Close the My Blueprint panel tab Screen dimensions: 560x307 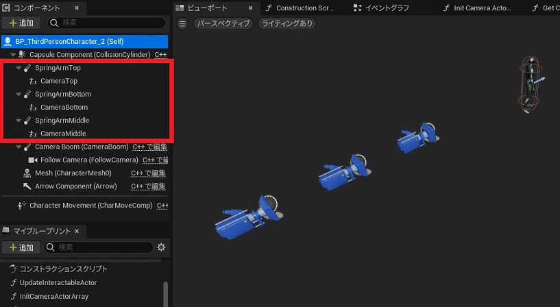click(x=77, y=232)
